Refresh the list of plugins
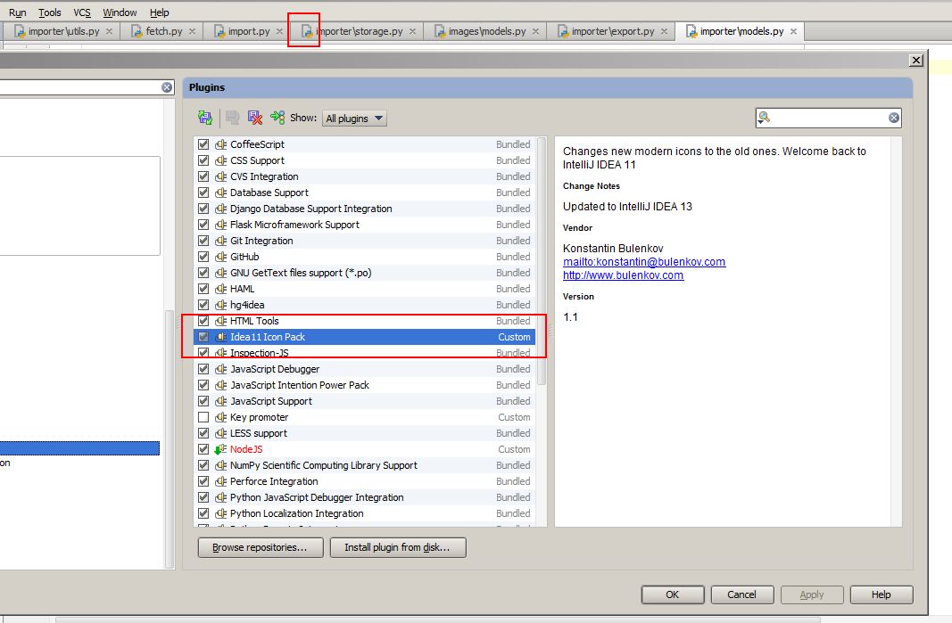The width and height of the screenshot is (952, 623). click(x=204, y=117)
